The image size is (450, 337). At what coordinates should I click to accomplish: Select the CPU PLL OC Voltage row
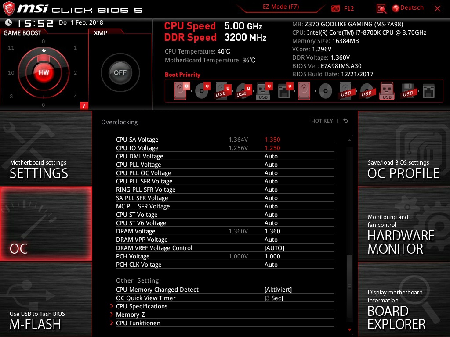pyautogui.click(x=225, y=173)
